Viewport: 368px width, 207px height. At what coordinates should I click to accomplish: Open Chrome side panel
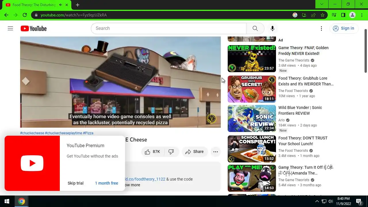(x=343, y=15)
